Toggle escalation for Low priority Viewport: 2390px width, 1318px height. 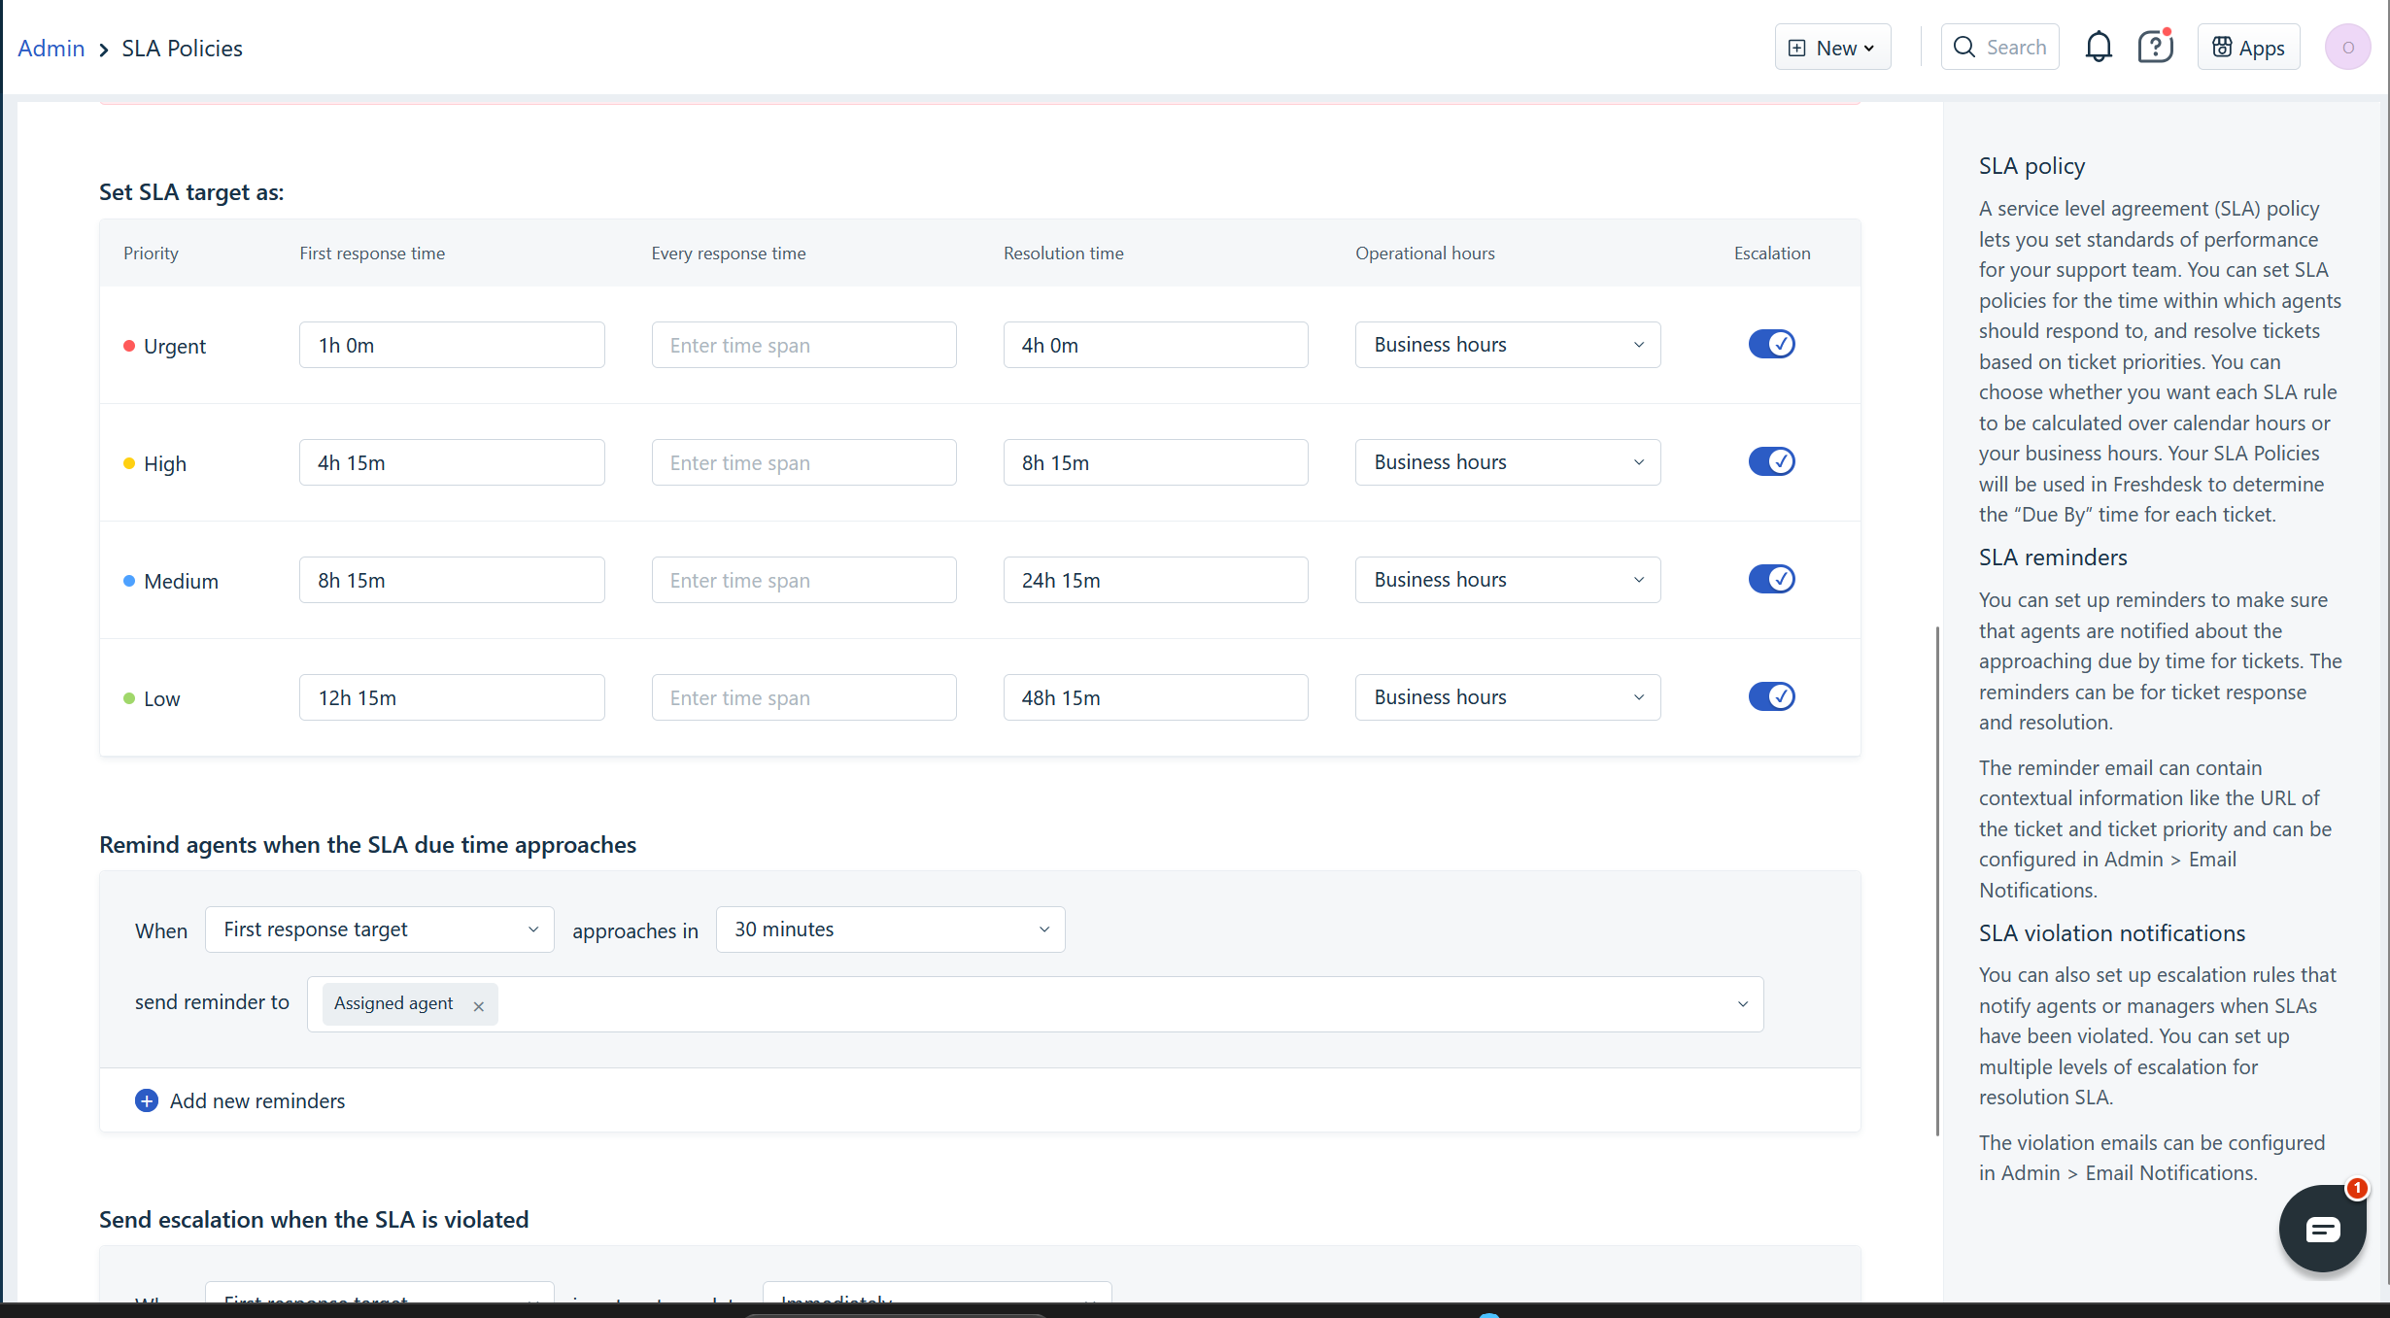pyautogui.click(x=1771, y=696)
